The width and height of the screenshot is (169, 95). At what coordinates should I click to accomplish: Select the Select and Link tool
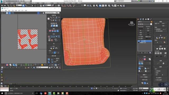8,6
